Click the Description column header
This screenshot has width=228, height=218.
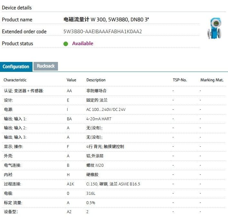[x=96, y=80]
